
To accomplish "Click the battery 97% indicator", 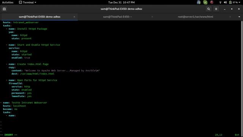I will [x=234, y=3].
